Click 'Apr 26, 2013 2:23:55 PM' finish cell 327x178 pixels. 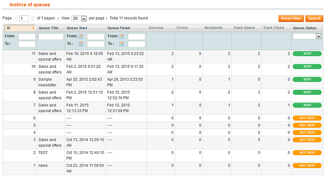(x=126, y=82)
